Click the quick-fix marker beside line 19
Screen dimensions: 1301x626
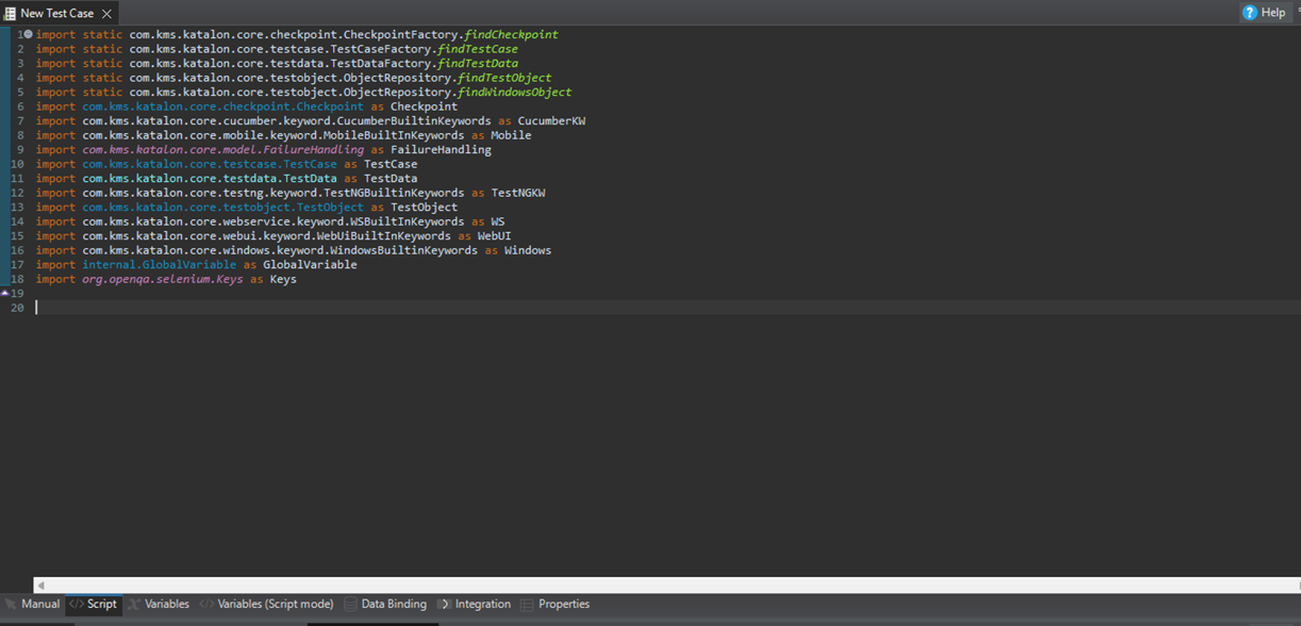[x=4, y=293]
